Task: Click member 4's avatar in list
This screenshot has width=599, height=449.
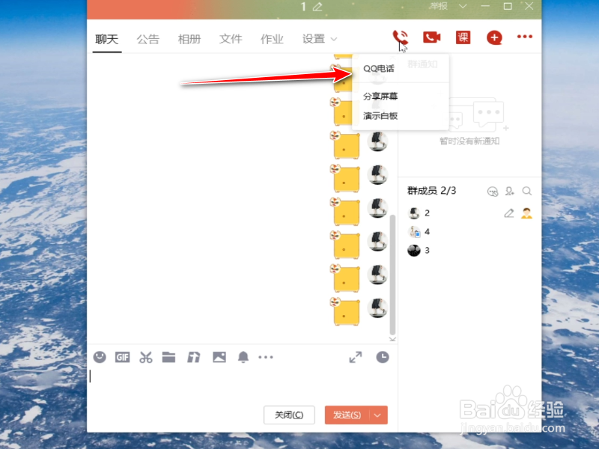Action: (414, 232)
